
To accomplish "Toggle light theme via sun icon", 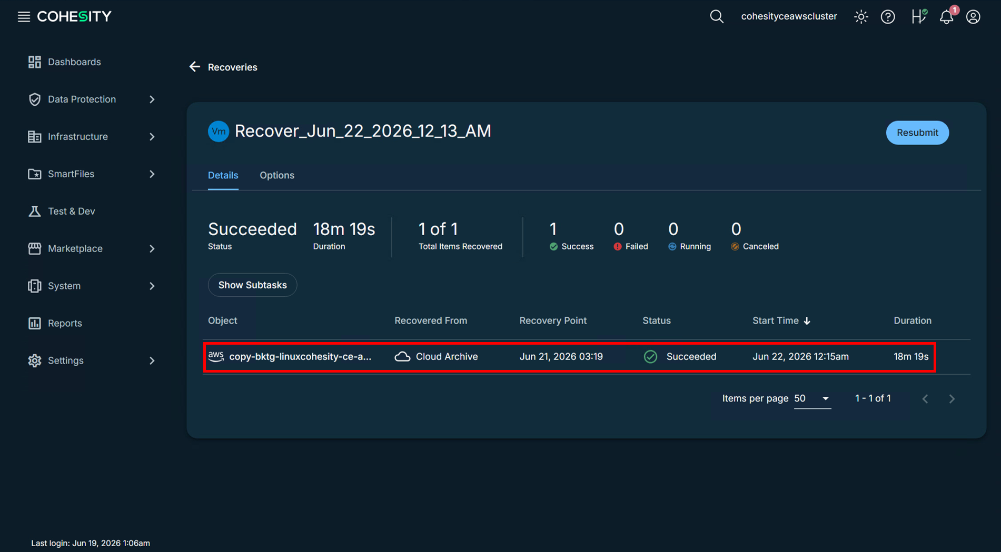I will click(x=861, y=17).
